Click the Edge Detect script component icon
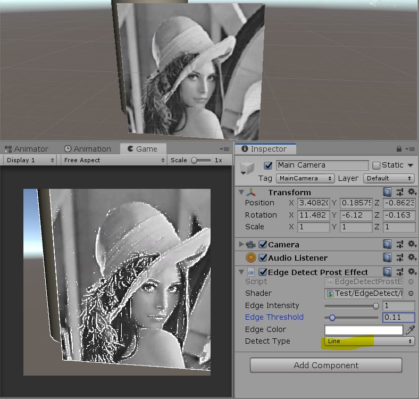The height and width of the screenshot is (399, 419). (x=250, y=272)
